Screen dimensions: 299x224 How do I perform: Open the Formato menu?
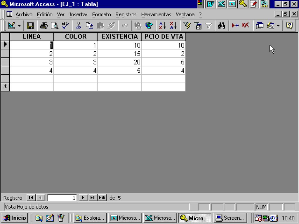[101, 15]
